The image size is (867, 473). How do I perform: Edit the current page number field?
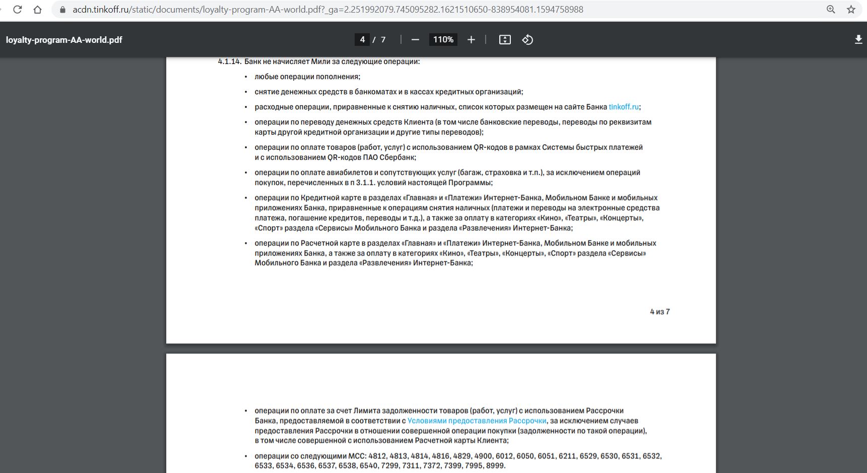click(x=362, y=40)
